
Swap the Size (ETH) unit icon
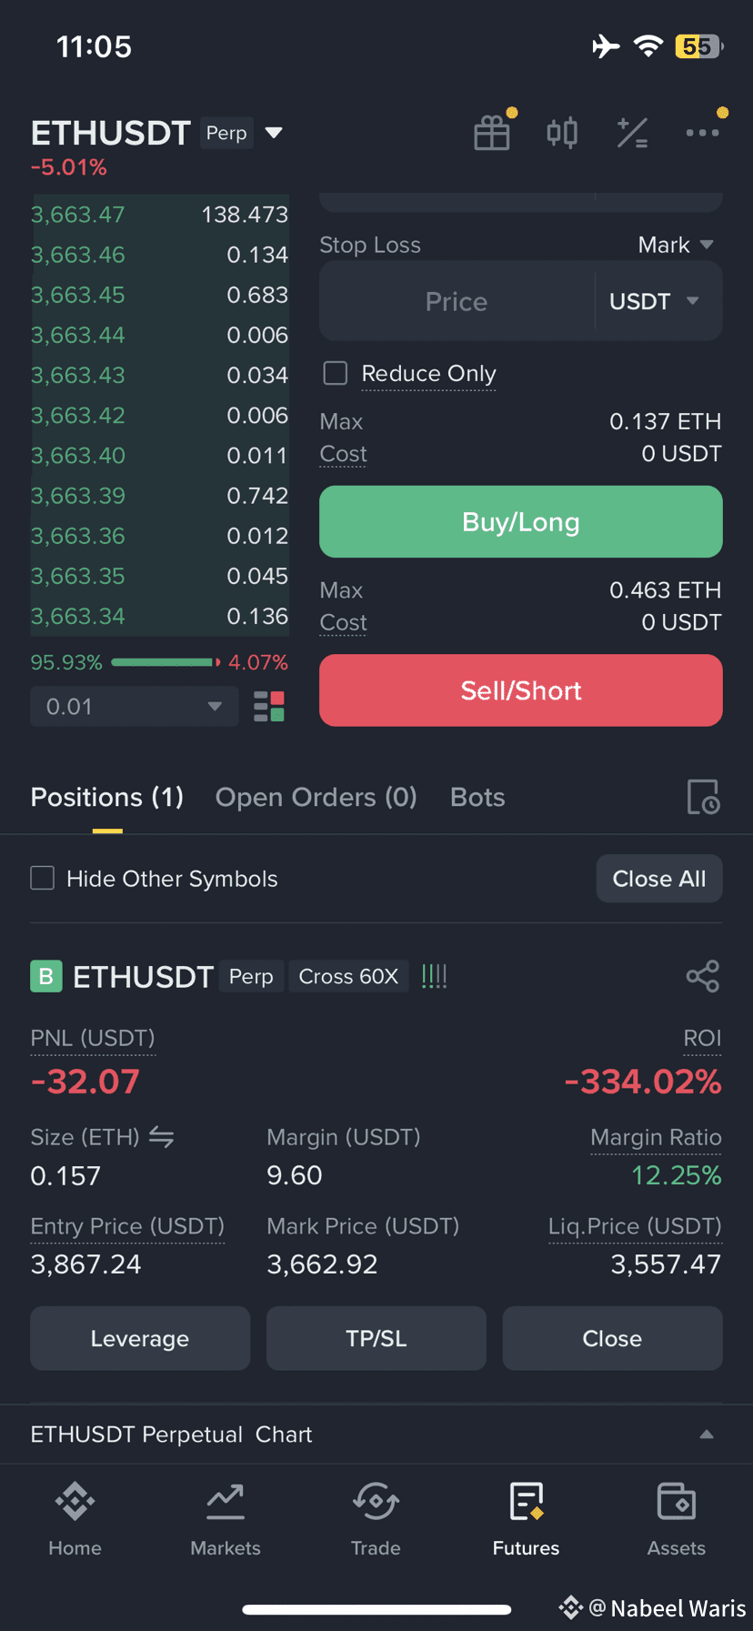(x=162, y=1137)
